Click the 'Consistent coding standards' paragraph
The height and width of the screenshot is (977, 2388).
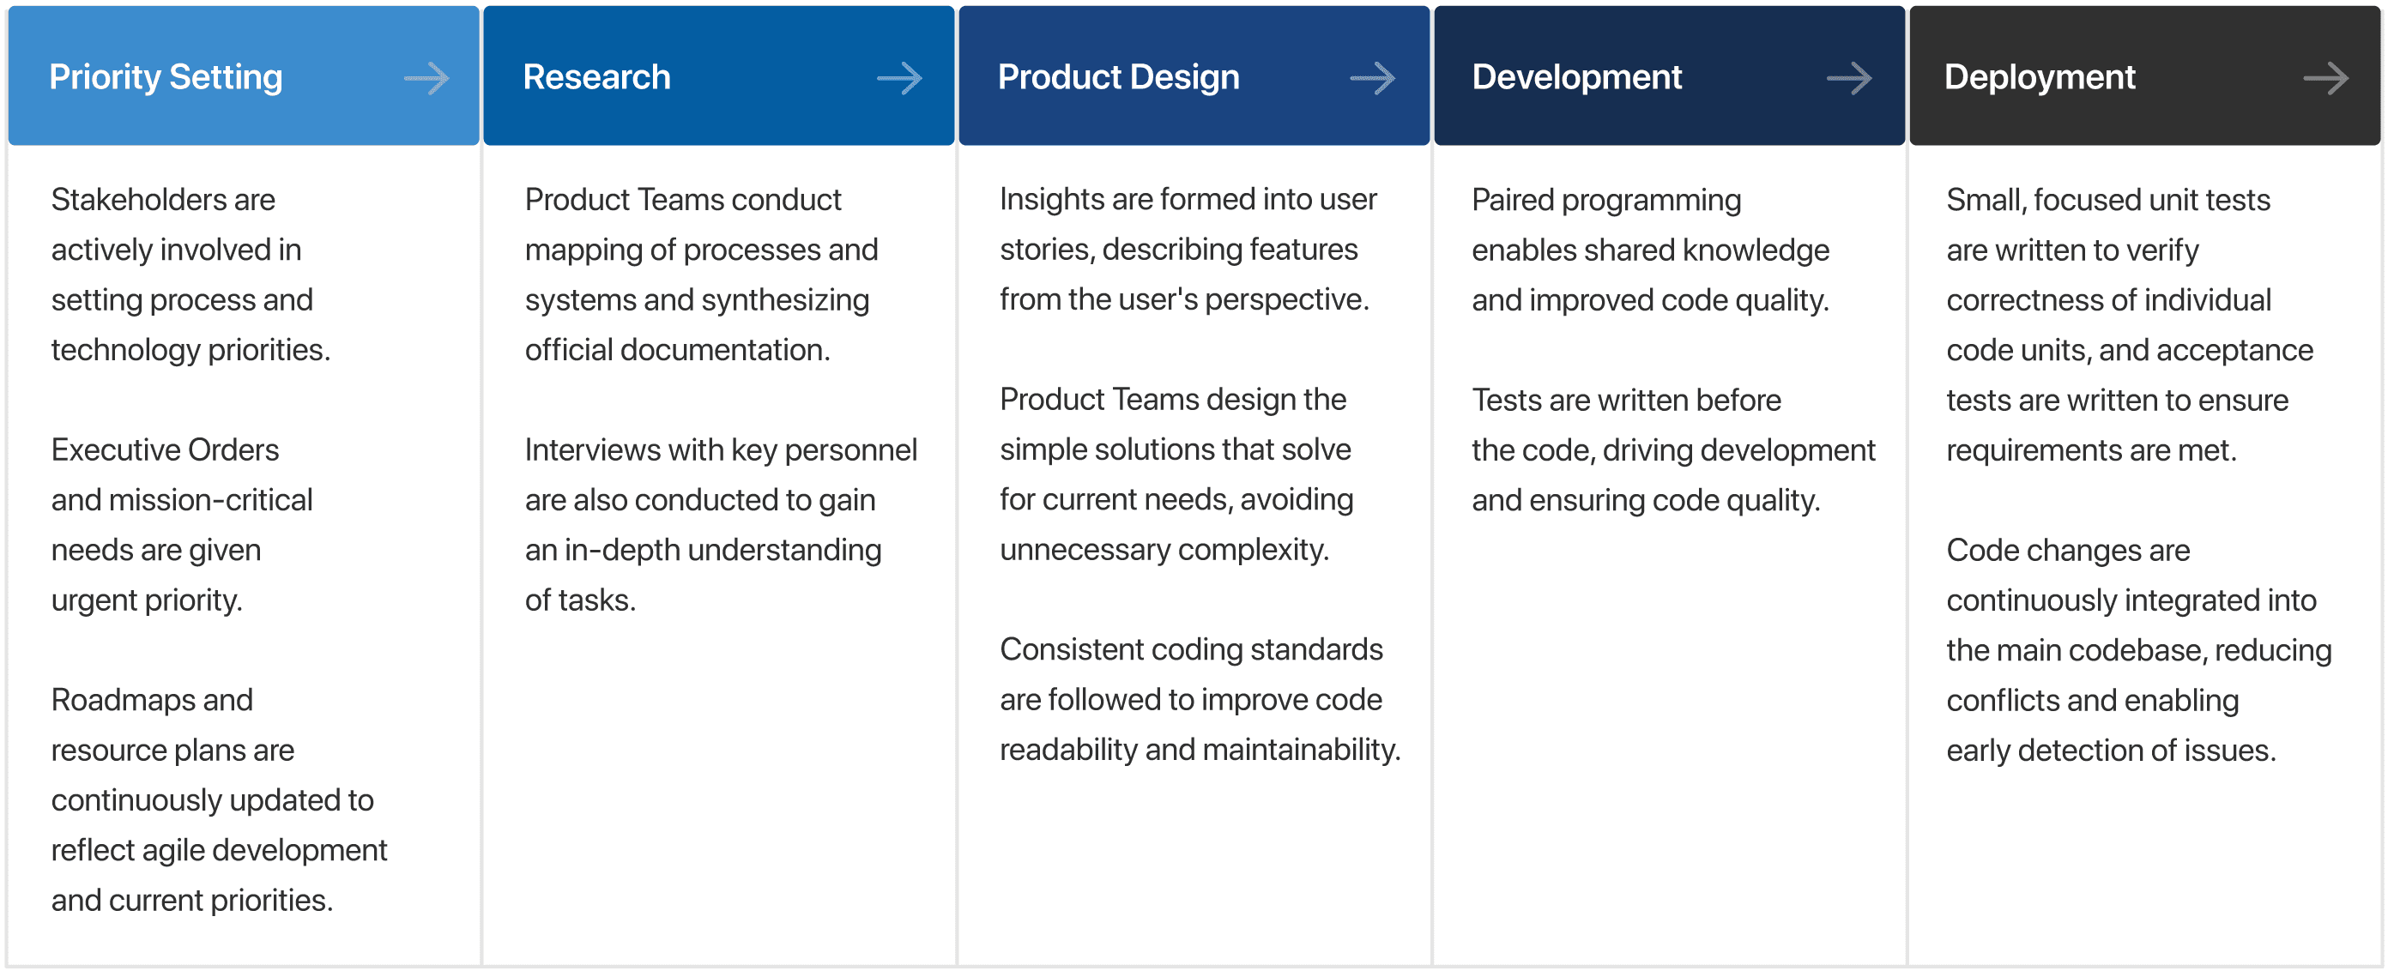[1200, 700]
